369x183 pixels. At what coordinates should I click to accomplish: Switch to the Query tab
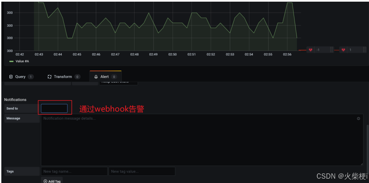(21, 77)
